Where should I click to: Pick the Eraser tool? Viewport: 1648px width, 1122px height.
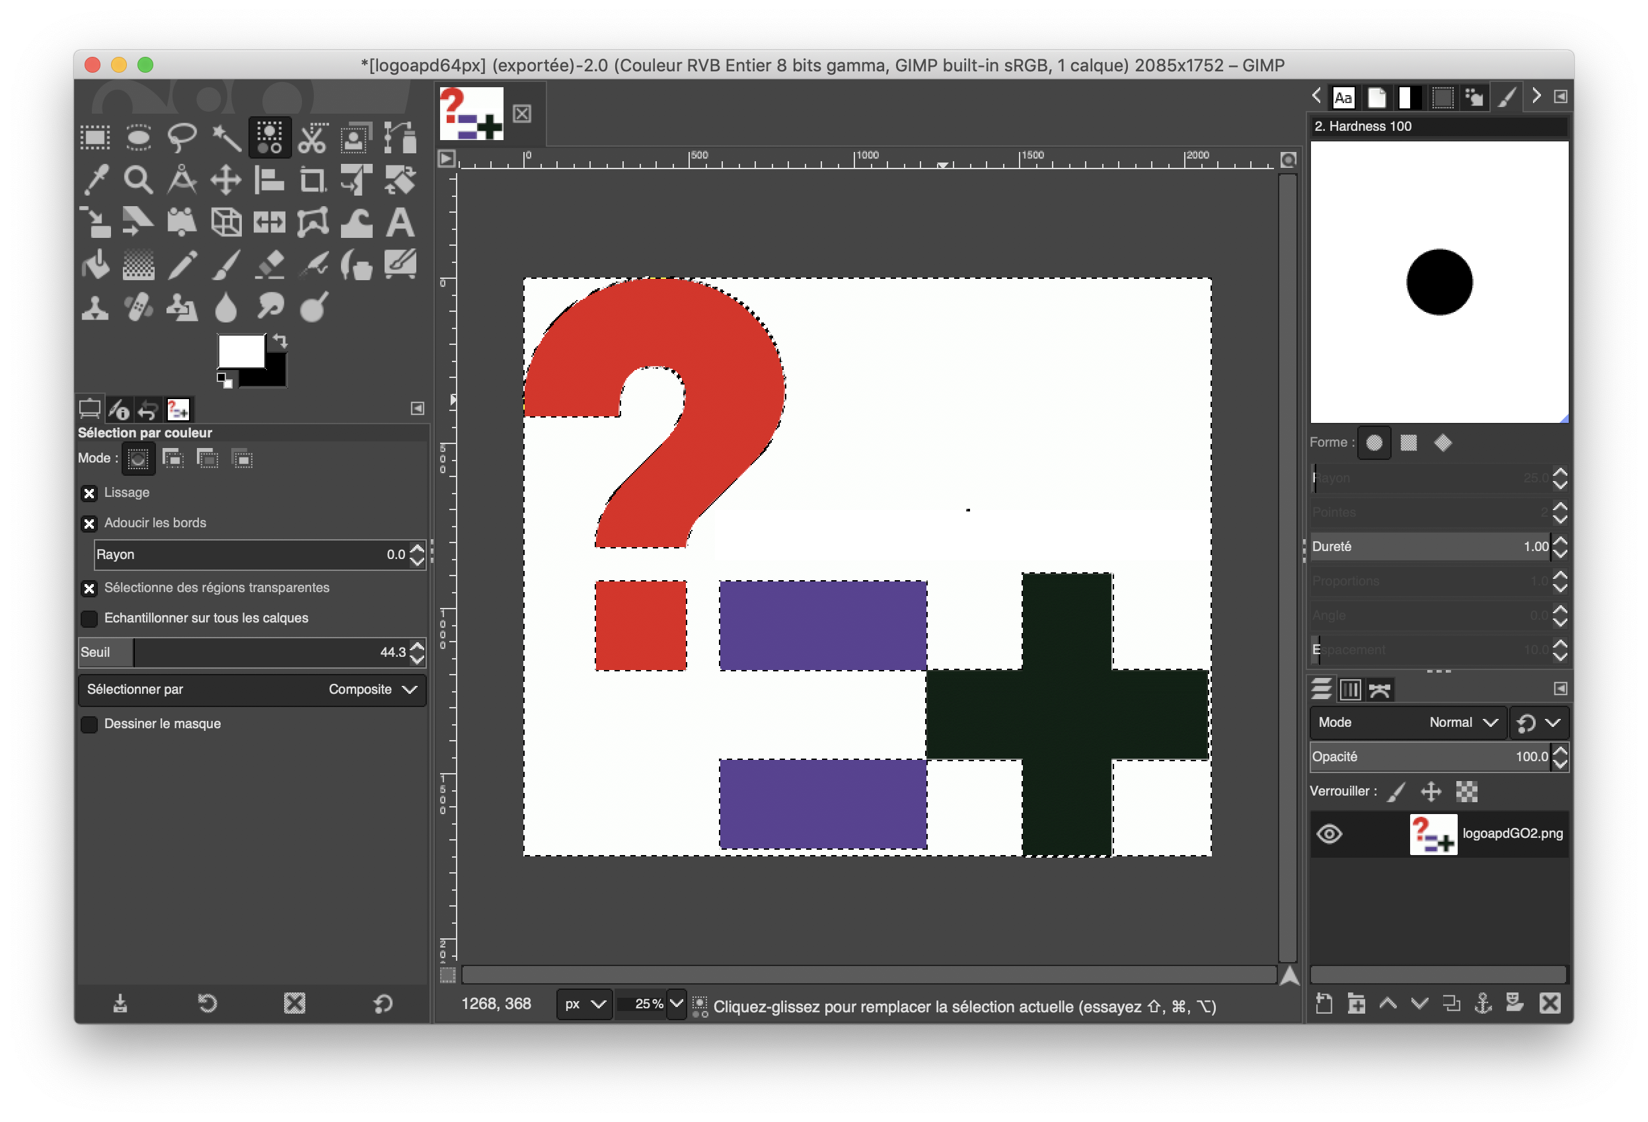(x=270, y=266)
